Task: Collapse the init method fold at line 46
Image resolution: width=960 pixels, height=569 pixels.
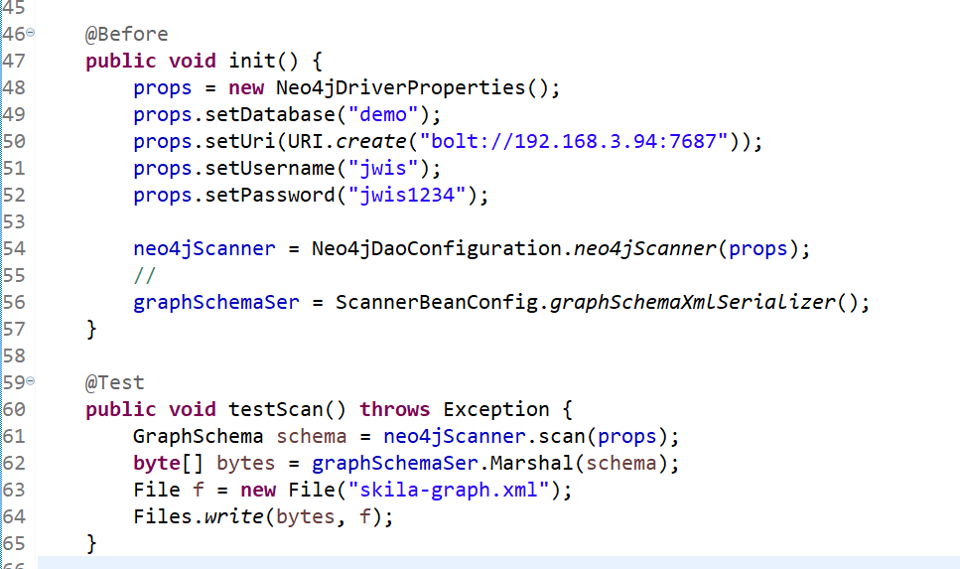Action: (x=31, y=33)
